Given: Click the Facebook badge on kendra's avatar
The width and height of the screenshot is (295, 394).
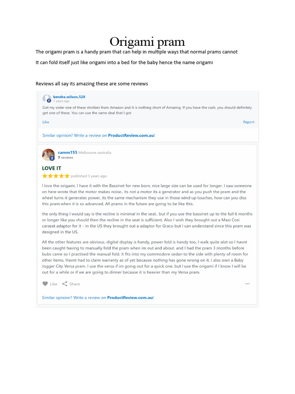Looking at the screenshot, I should coord(49,101).
